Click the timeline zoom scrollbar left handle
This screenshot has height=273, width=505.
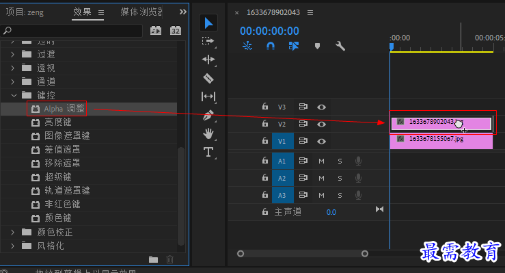(x=241, y=254)
